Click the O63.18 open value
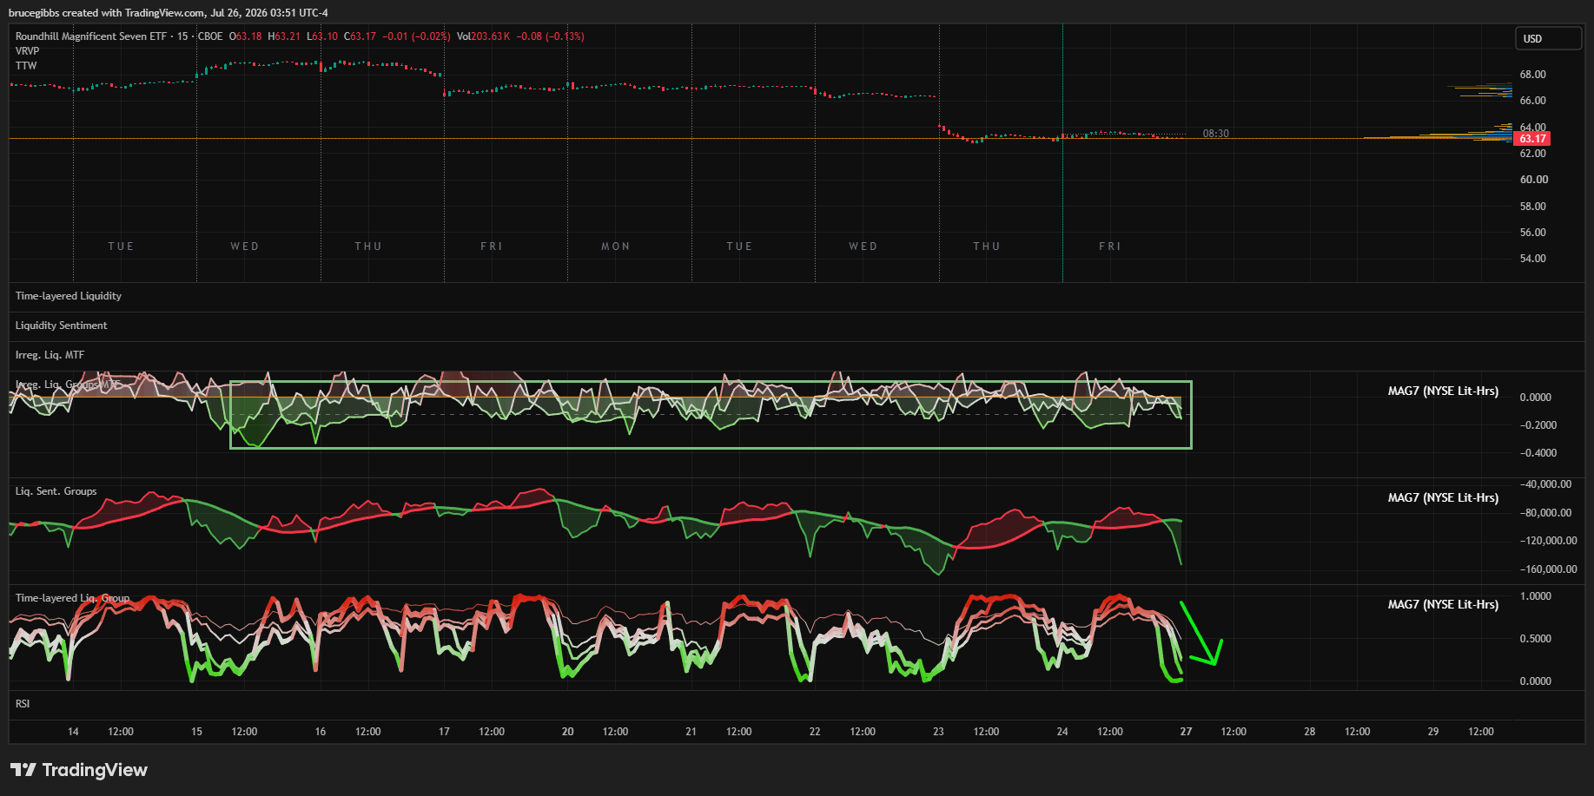1594x796 pixels. pyautogui.click(x=246, y=36)
